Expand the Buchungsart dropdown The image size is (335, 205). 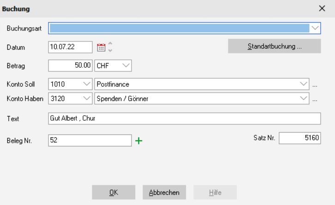315,28
